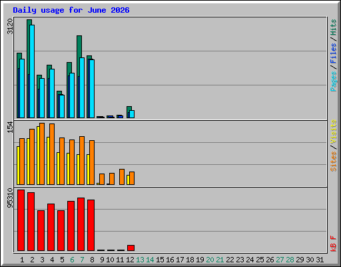Click day 9 on the x-axis
341x267 pixels.
tap(102, 260)
